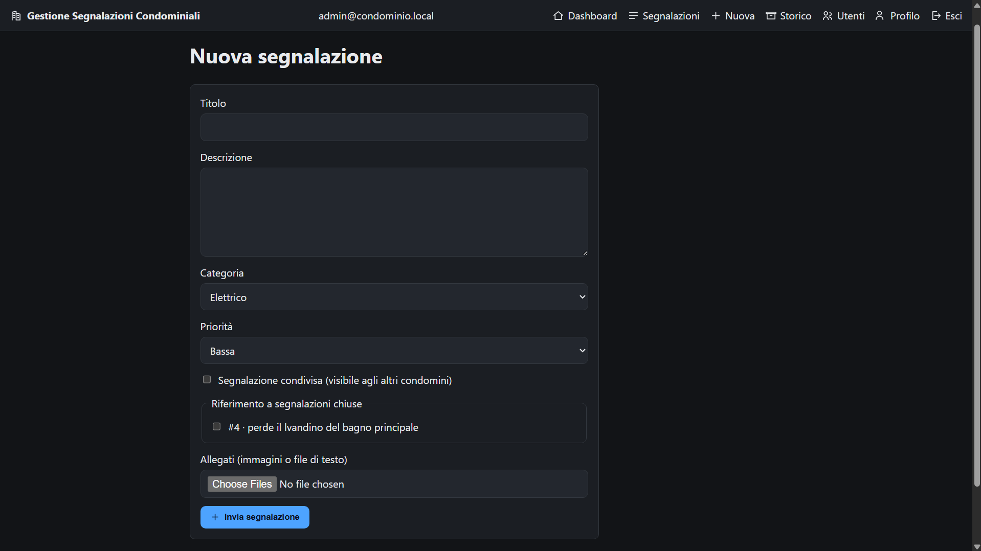The width and height of the screenshot is (981, 551).
Task: Go to Dashboard in the top menu
Action: (585, 16)
